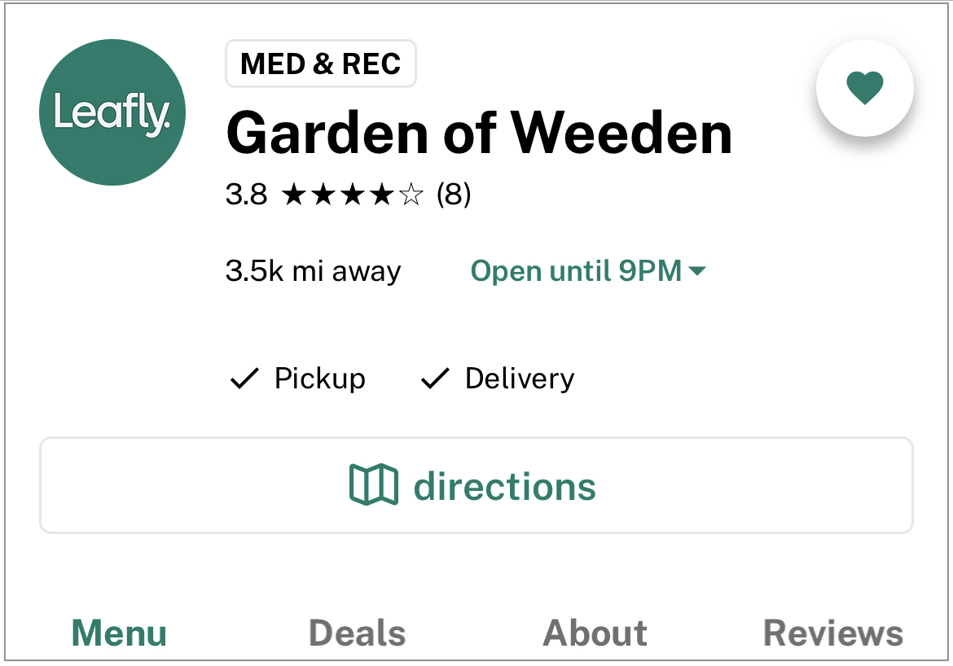This screenshot has width=953, height=666.
Task: Open the Deals tab
Action: [358, 633]
